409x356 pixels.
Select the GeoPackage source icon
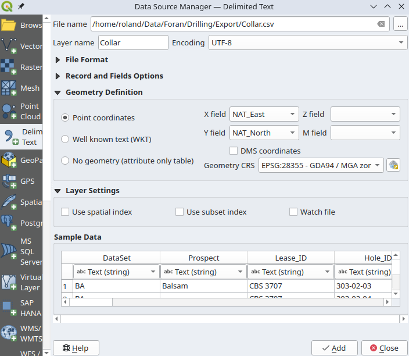pyautogui.click(x=9, y=160)
